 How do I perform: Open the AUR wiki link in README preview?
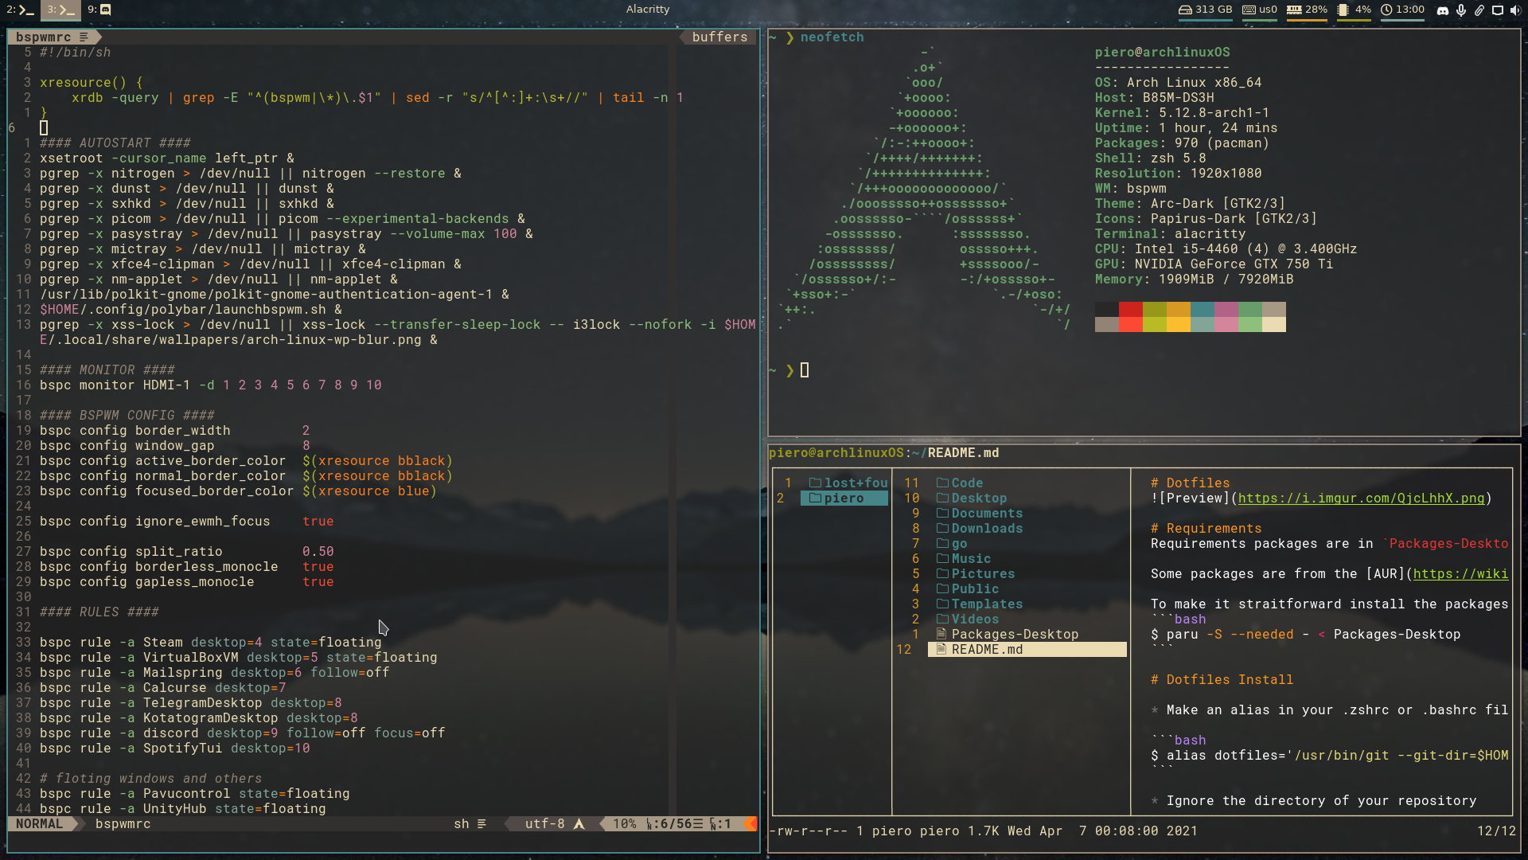click(x=1460, y=573)
